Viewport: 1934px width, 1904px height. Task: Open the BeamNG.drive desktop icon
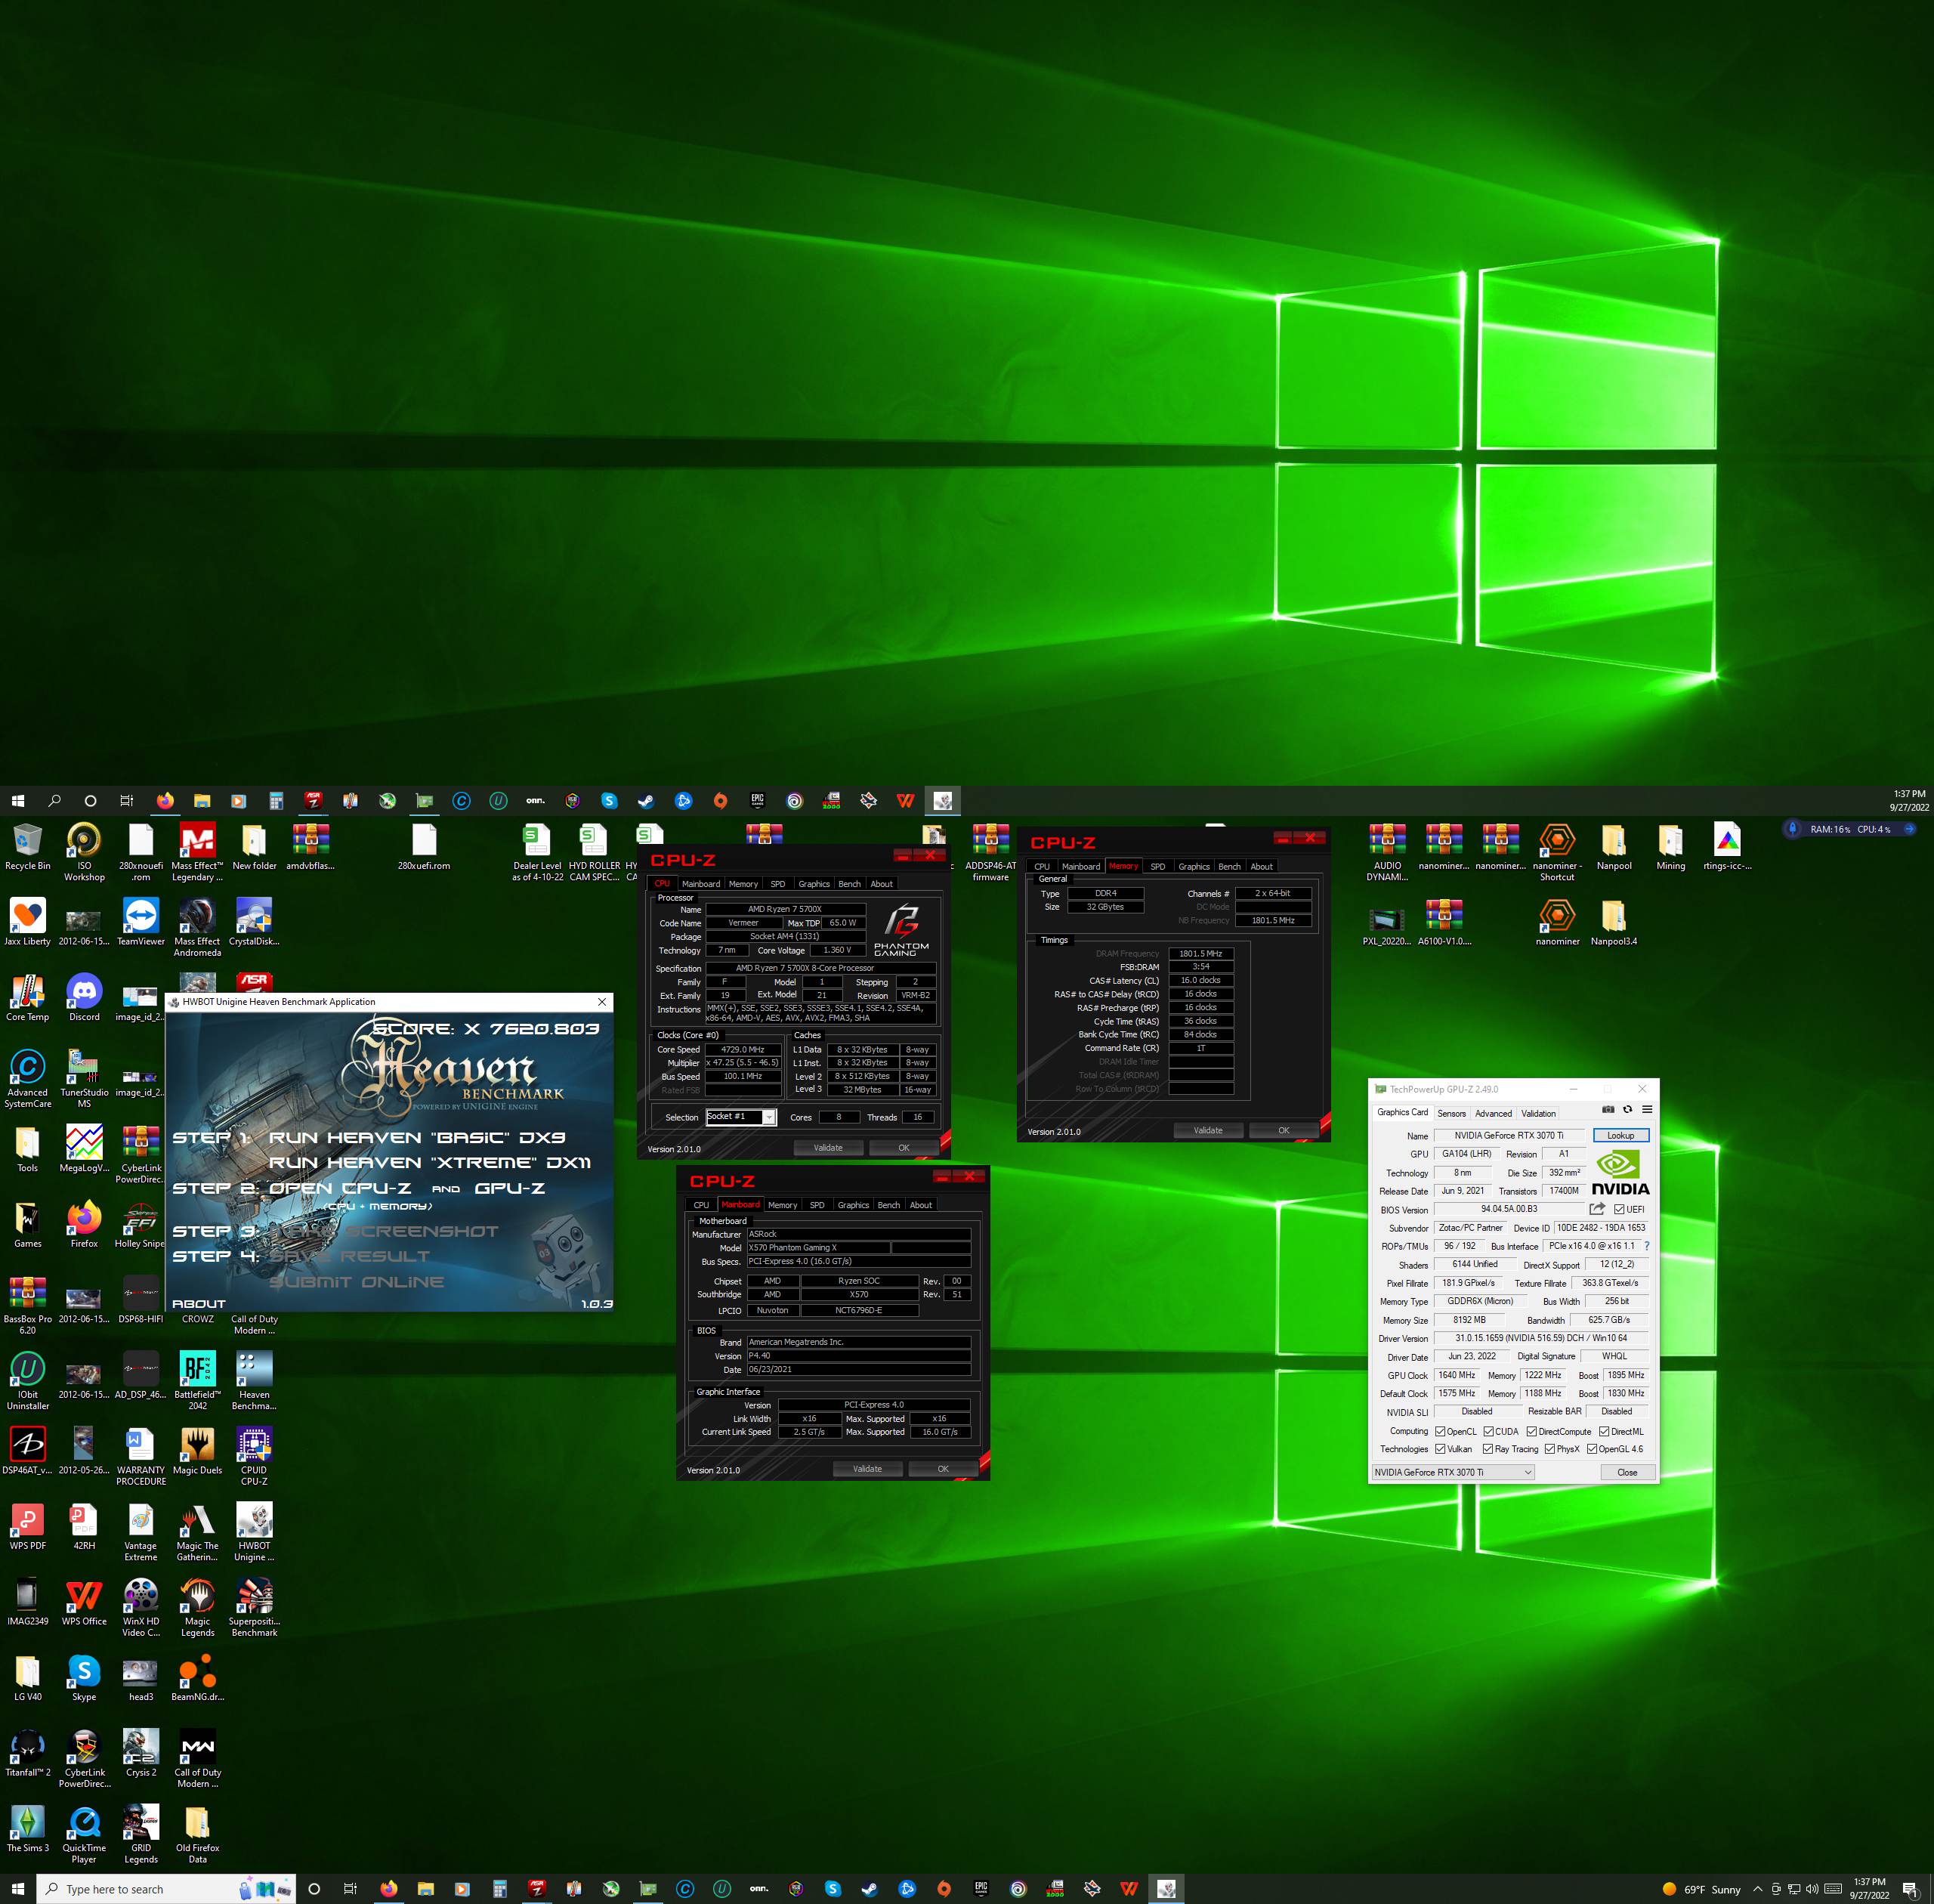tap(198, 1678)
